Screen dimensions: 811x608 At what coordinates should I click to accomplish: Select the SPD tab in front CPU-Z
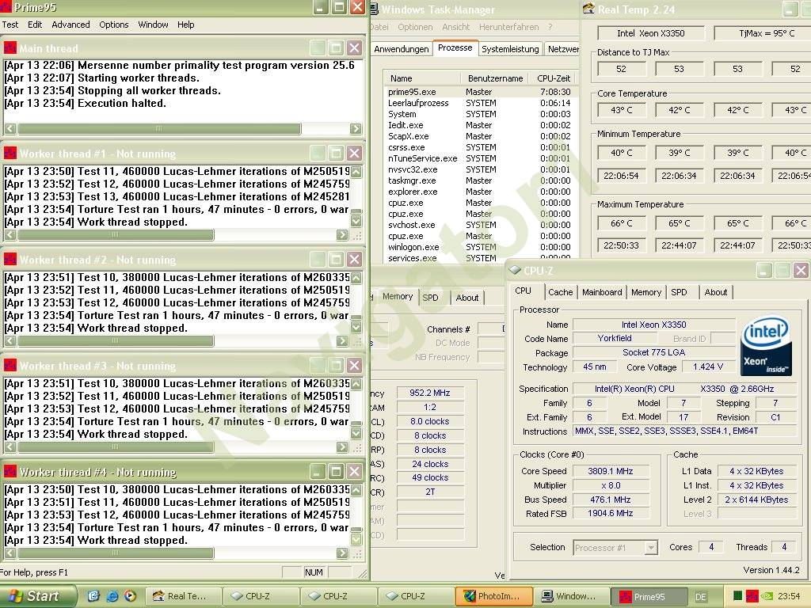679,292
